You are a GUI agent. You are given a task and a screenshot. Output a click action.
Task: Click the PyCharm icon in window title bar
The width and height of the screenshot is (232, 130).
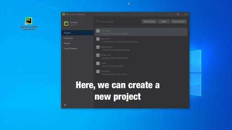point(64,14)
